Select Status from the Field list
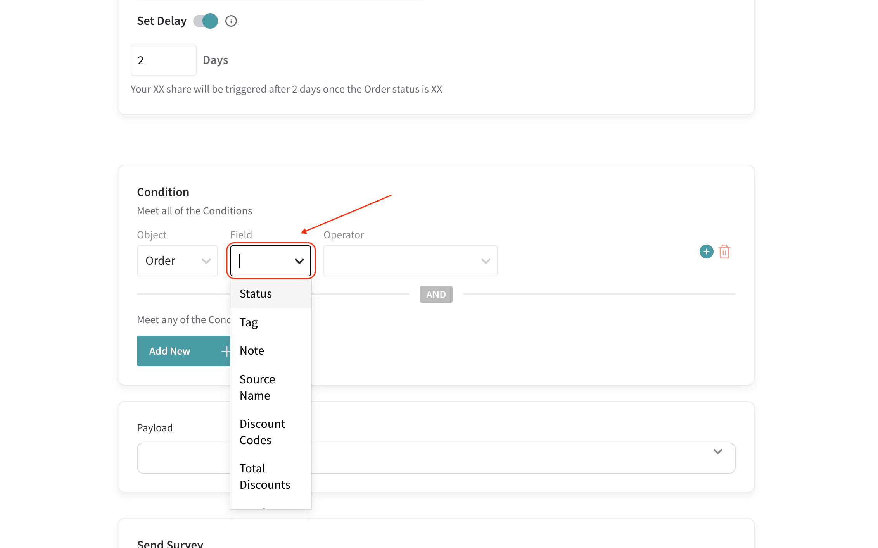 [256, 294]
